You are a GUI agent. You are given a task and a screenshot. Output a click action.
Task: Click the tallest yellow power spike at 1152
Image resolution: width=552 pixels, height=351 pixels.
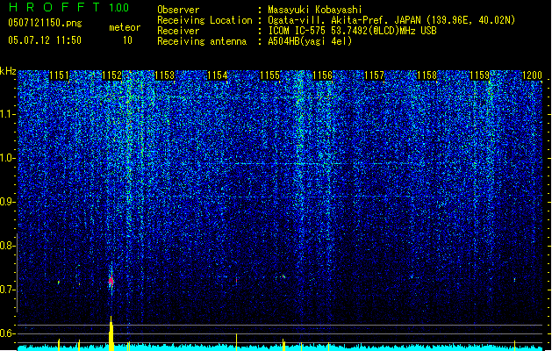point(111,333)
